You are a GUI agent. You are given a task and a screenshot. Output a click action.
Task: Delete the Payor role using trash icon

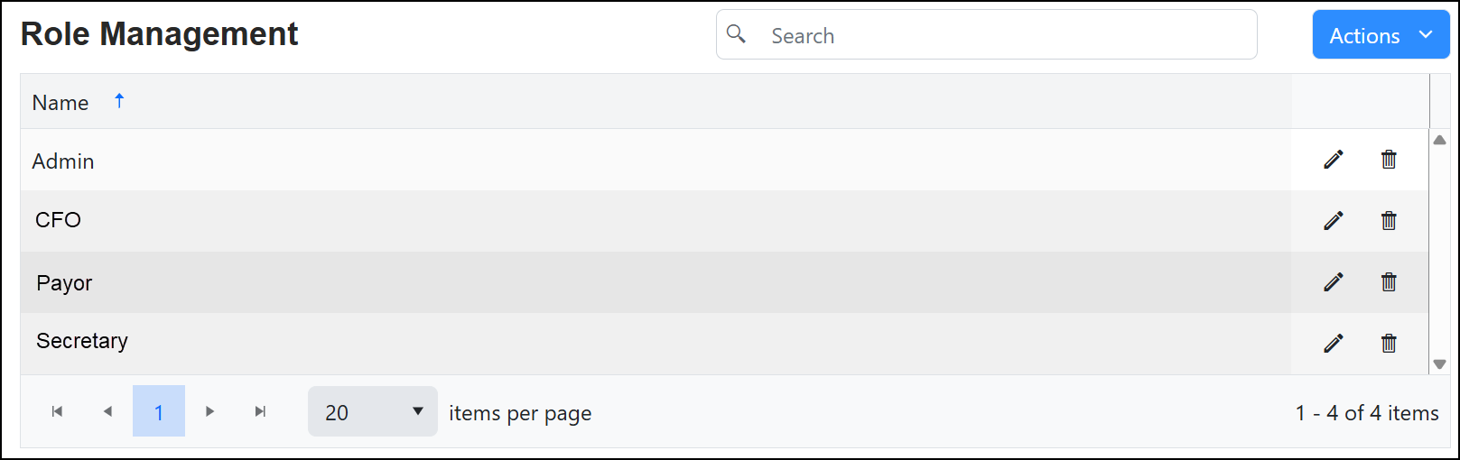point(1389,282)
